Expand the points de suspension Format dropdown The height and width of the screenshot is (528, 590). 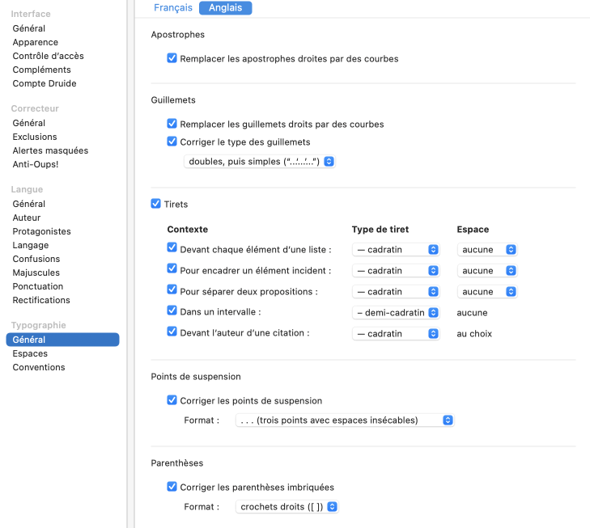344,420
